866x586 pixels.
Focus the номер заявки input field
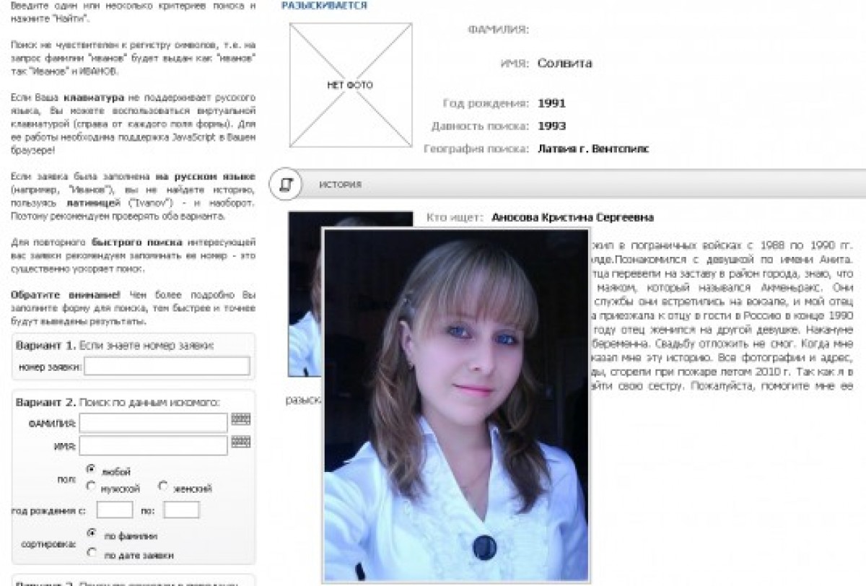[x=167, y=367]
